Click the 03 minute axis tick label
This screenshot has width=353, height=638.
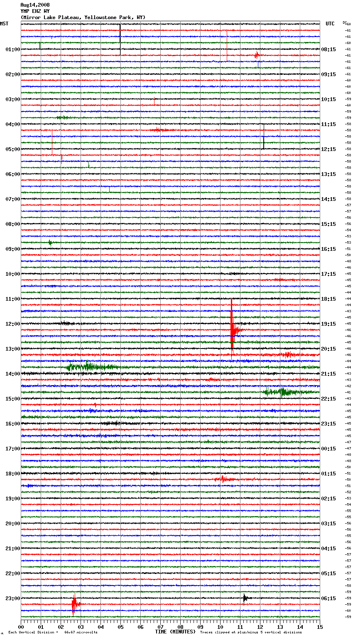click(81, 627)
